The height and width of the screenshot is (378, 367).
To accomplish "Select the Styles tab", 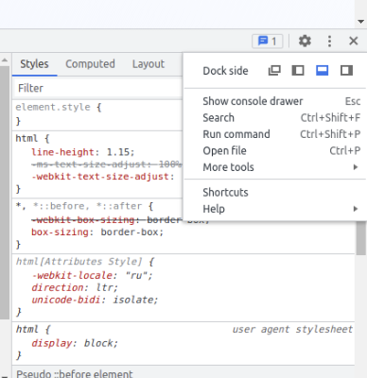I will pyautogui.click(x=34, y=64).
